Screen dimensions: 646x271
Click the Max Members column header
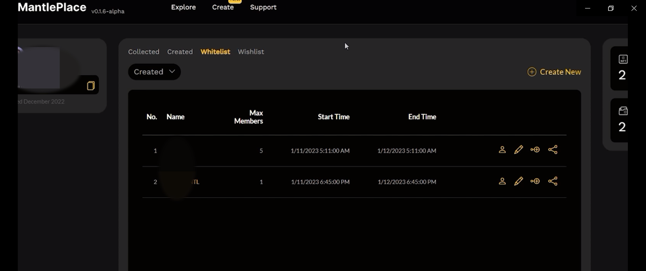[249, 117]
